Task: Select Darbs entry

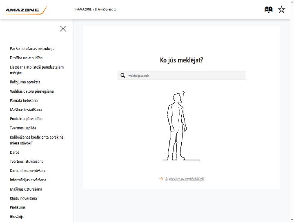Action: (x=14, y=152)
